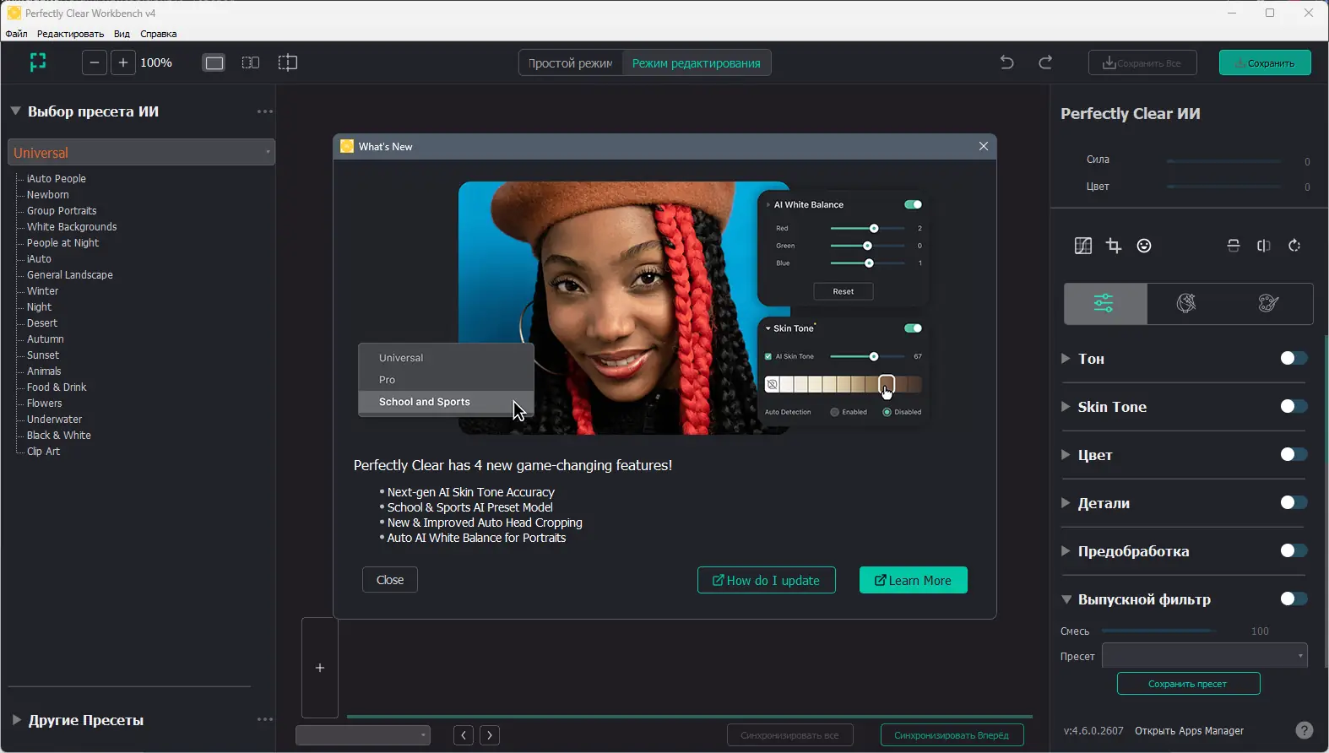The height and width of the screenshot is (753, 1329).
Task: Toggle the Skin Tone section switch
Action: tap(1294, 406)
